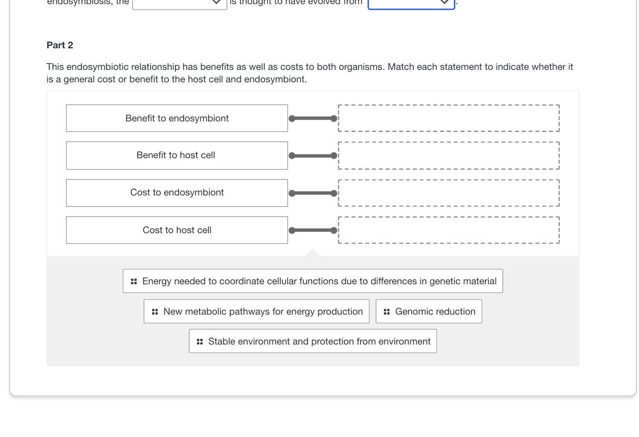Select the New metabolic pathways for energy production chip

tap(262, 311)
